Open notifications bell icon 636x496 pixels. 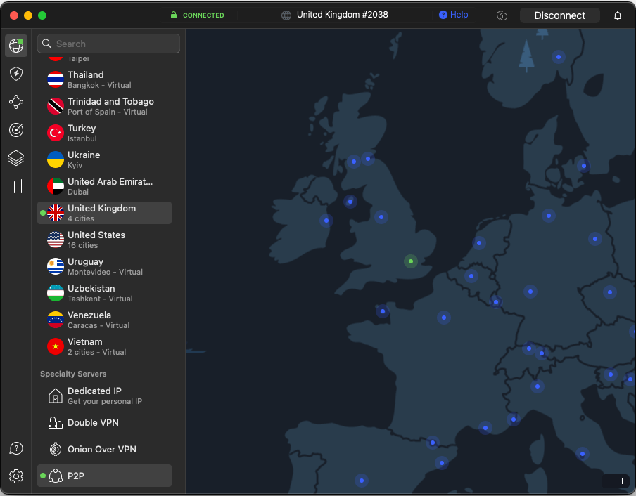(x=617, y=15)
